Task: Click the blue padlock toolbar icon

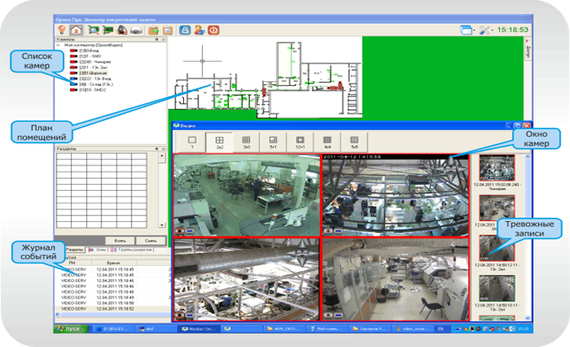Action: pos(185,30)
